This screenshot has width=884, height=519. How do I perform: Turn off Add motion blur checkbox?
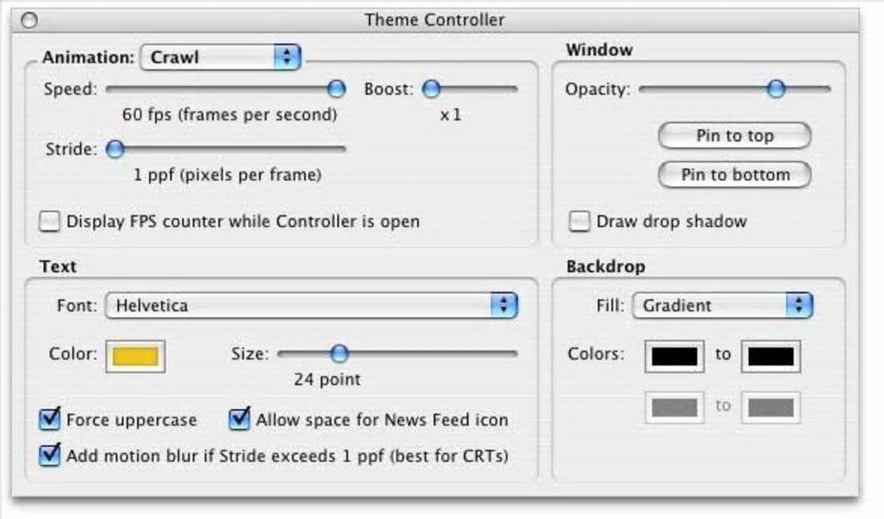click(50, 455)
